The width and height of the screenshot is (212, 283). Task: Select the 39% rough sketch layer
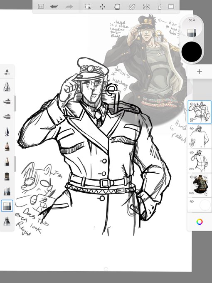coord(200,161)
